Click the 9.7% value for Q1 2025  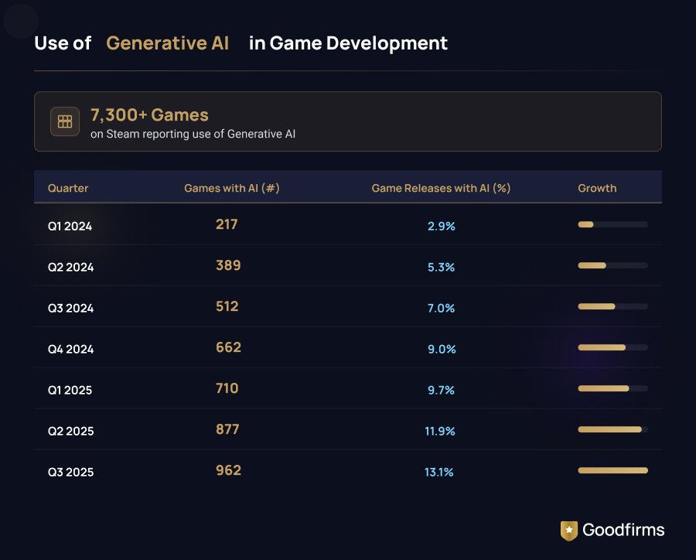click(x=441, y=390)
